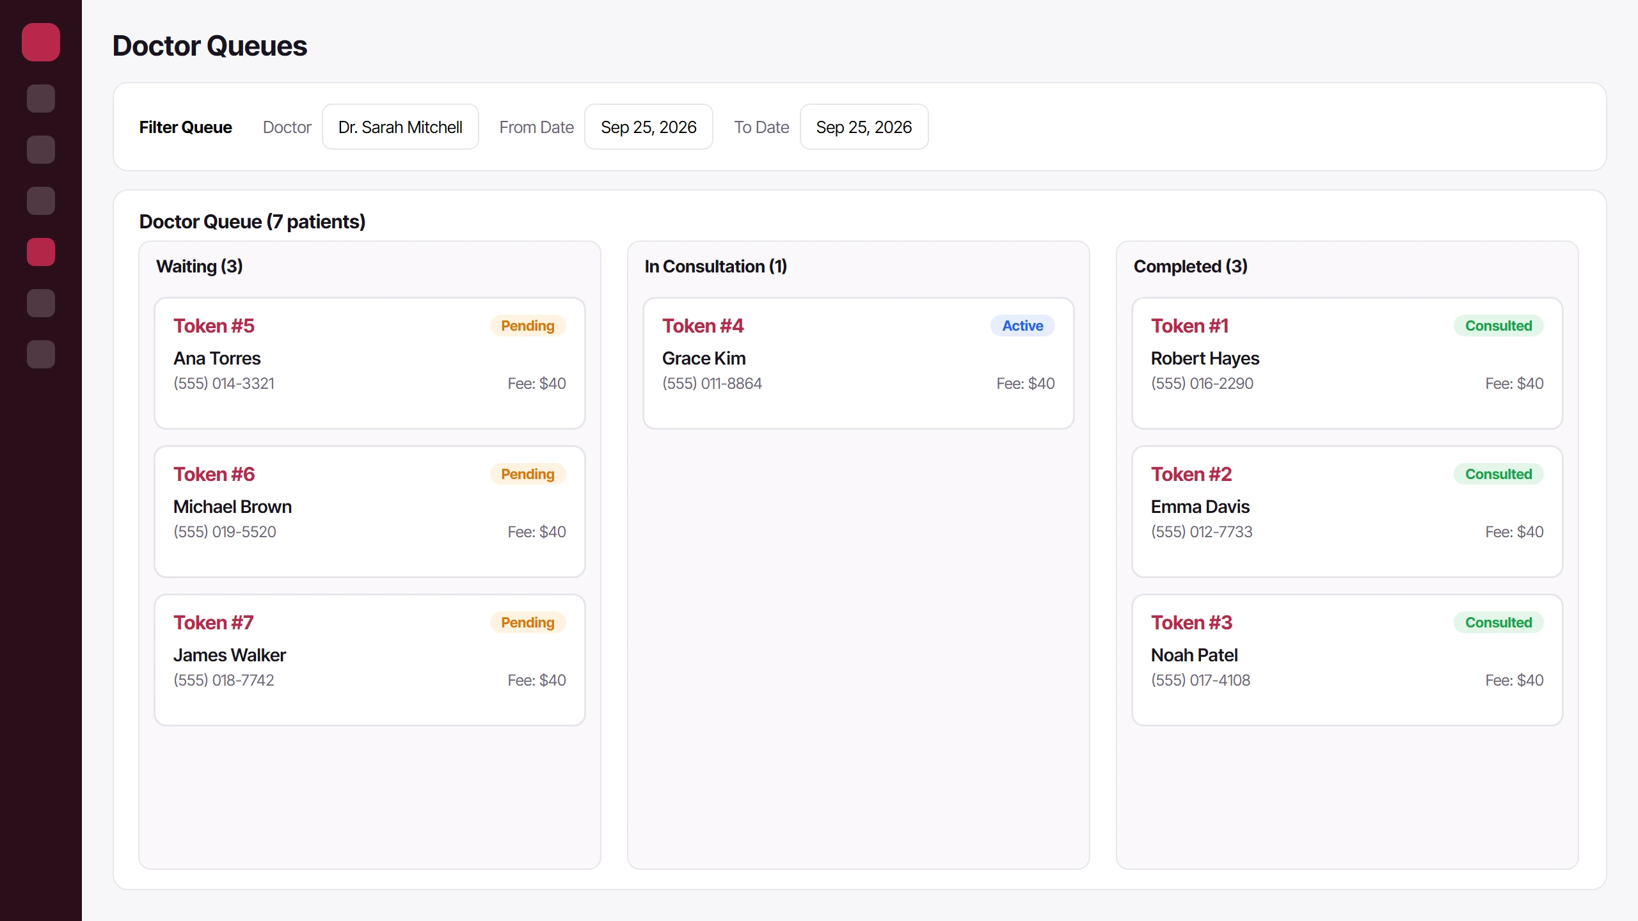Click the Consulted badge on Token #1
The width and height of the screenshot is (1638, 921).
point(1499,326)
